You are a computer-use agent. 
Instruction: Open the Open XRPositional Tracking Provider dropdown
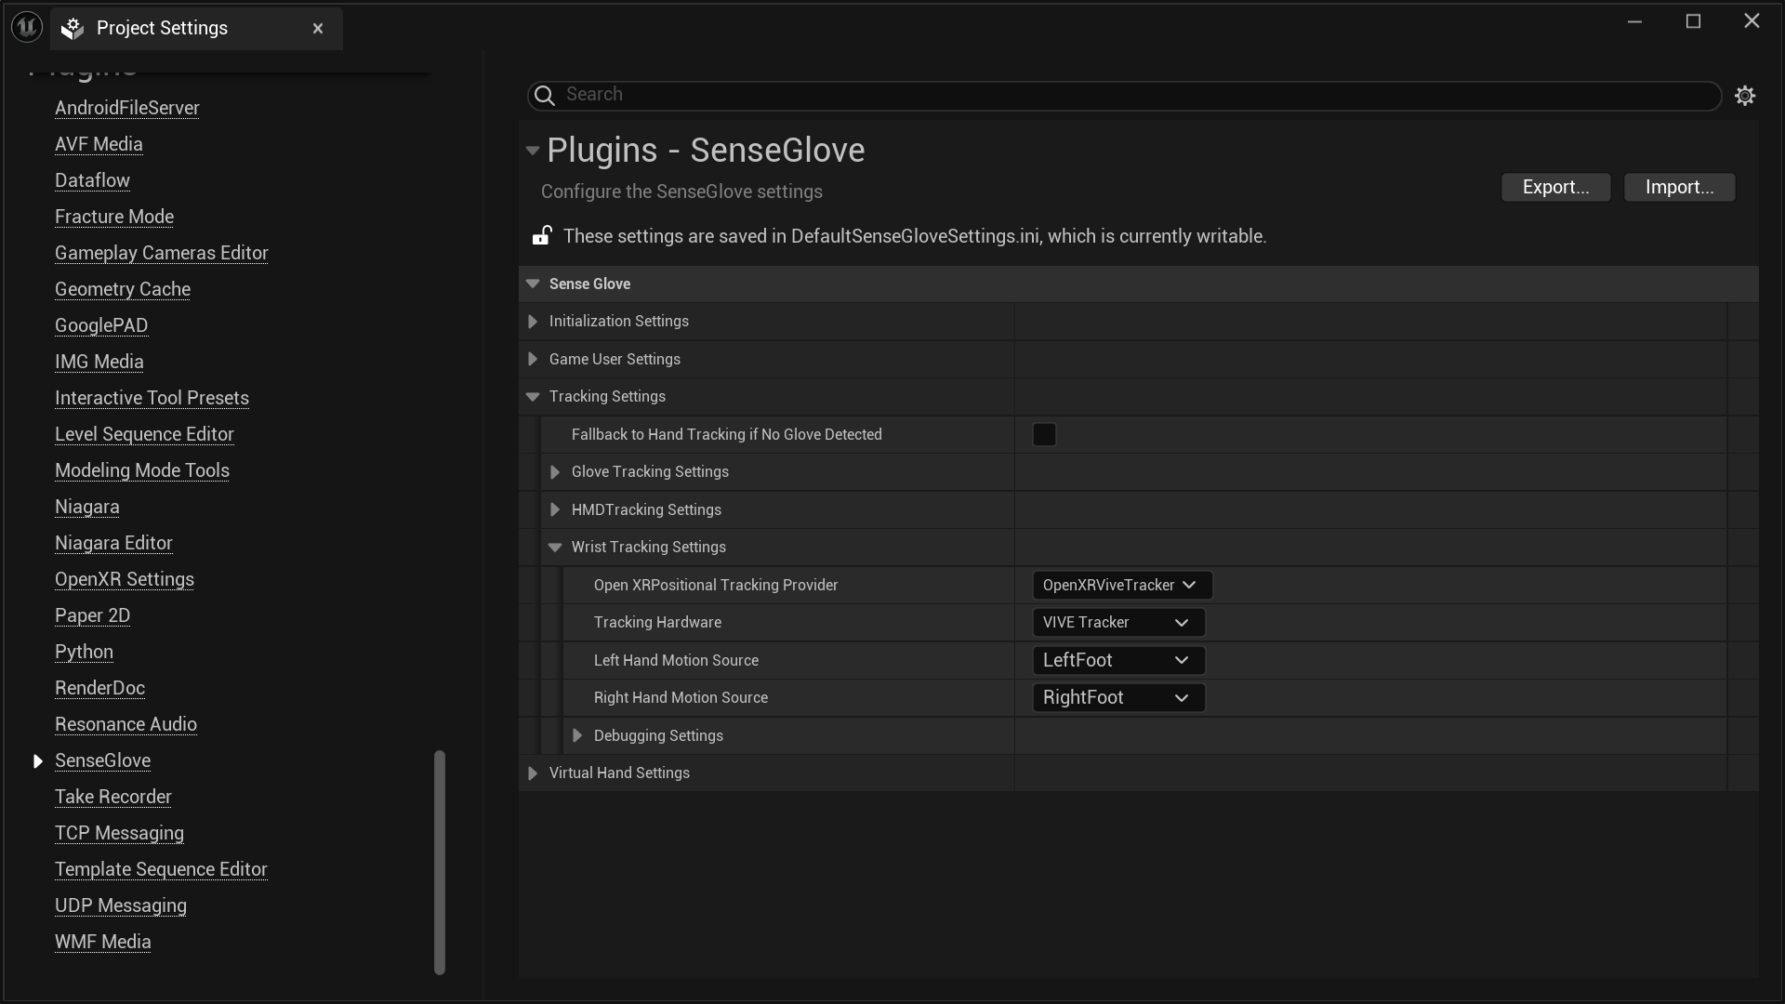[1121, 585]
